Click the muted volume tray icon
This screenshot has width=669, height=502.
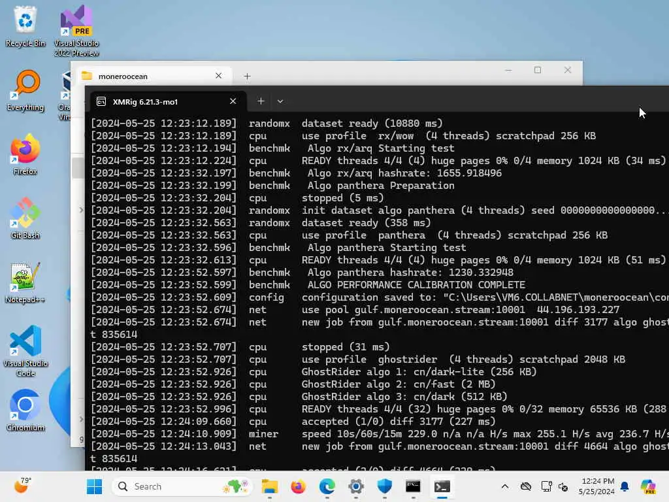click(563, 486)
